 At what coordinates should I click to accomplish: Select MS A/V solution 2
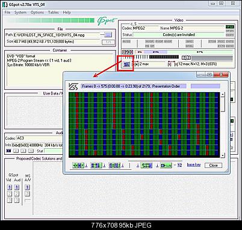(x=27, y=194)
